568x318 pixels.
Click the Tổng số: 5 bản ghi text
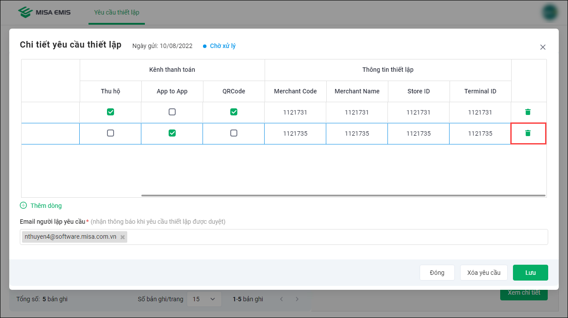42,299
